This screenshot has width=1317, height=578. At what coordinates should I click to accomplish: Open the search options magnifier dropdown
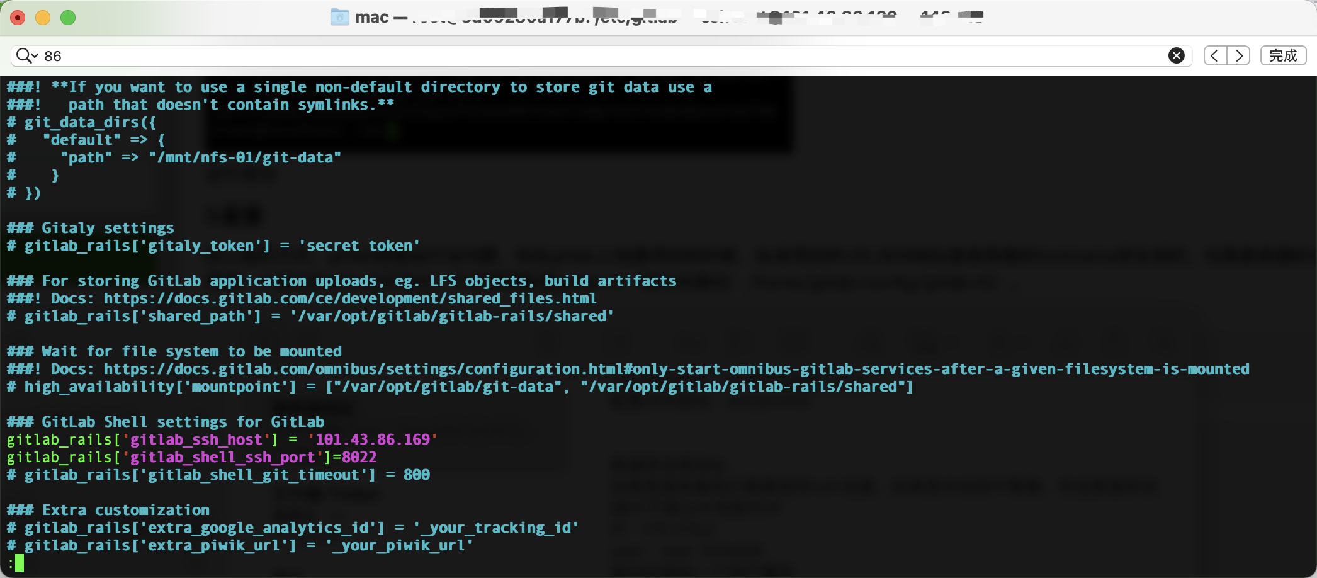(x=27, y=55)
